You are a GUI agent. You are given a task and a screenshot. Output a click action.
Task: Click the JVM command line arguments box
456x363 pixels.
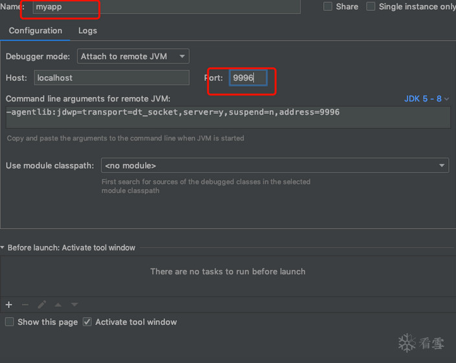click(x=227, y=117)
